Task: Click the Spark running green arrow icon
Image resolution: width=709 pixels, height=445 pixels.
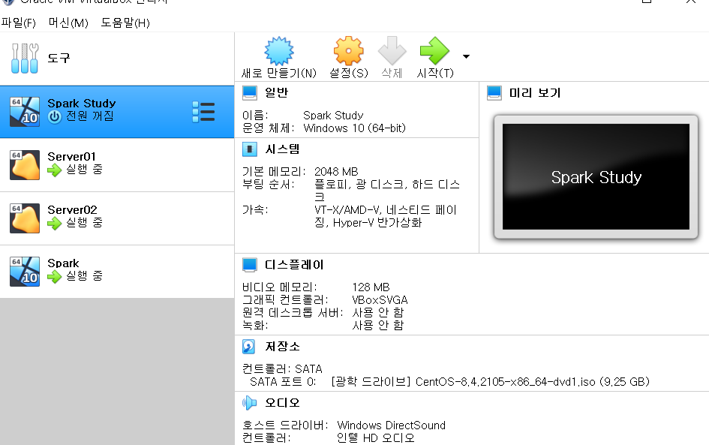Action: [x=54, y=276]
